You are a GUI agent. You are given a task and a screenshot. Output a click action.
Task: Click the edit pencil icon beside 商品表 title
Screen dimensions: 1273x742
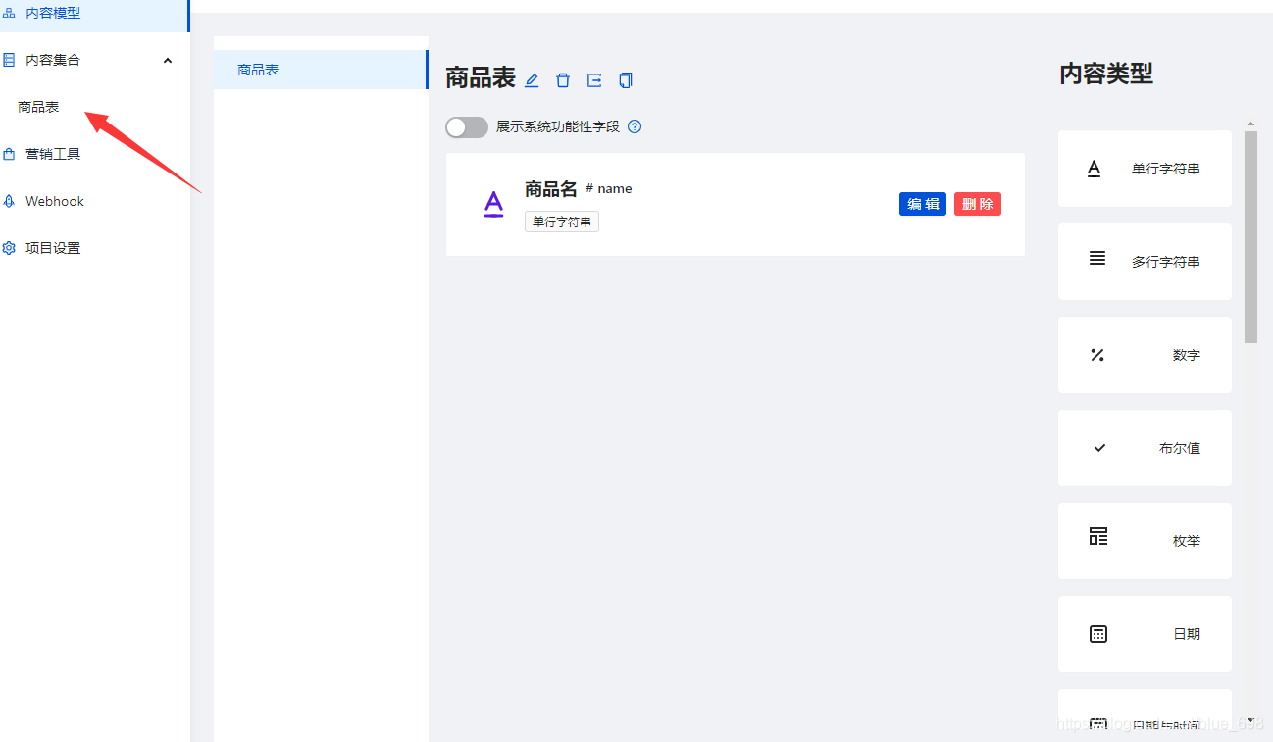[x=532, y=80]
